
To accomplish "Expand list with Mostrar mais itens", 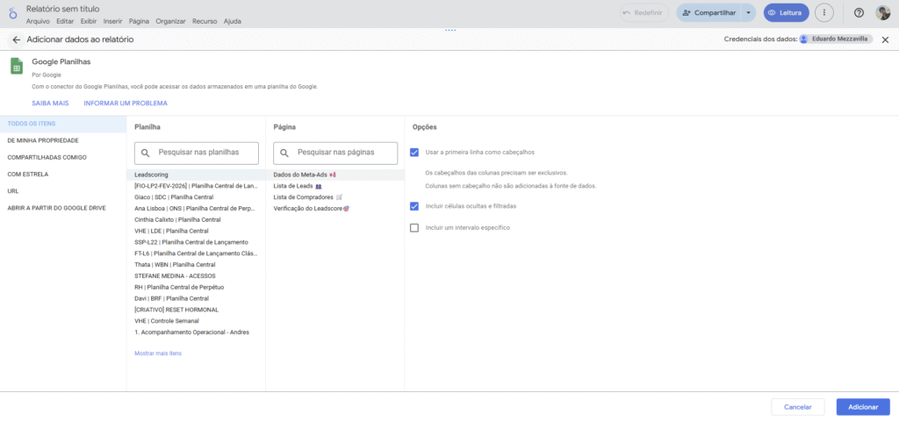I will (x=158, y=353).
